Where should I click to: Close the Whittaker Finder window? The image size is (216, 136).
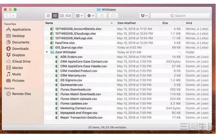[5, 9]
